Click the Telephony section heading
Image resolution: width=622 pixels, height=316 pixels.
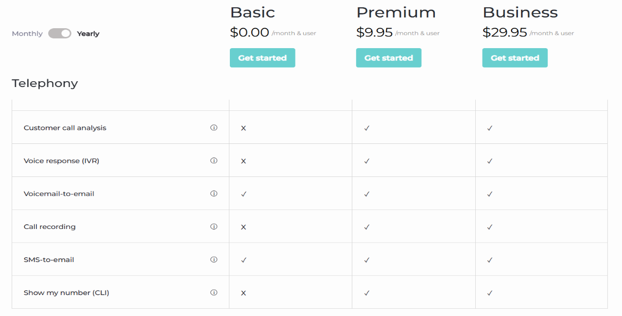(x=45, y=83)
